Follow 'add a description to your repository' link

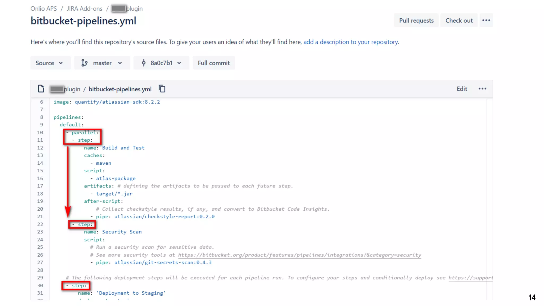[351, 42]
